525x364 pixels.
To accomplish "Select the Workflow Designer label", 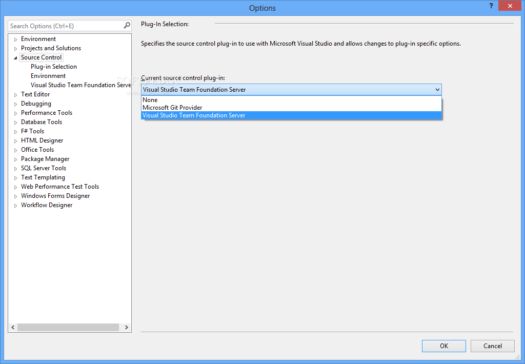I will 47,205.
